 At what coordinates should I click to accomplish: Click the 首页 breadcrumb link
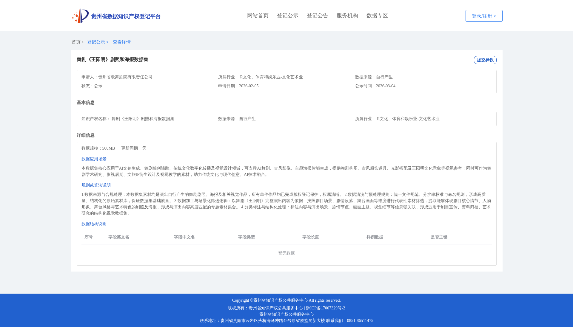(76, 42)
